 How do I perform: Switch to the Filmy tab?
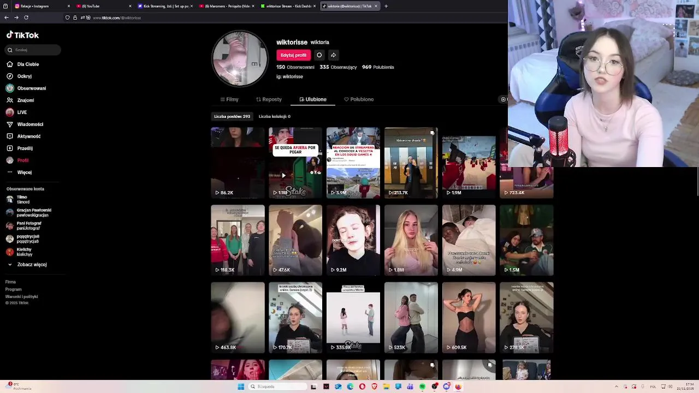coord(229,99)
